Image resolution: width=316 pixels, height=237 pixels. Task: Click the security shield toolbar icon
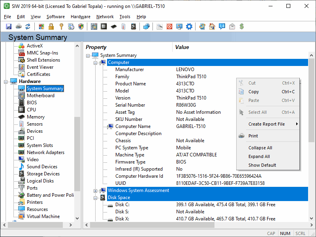pyautogui.click(x=81, y=26)
